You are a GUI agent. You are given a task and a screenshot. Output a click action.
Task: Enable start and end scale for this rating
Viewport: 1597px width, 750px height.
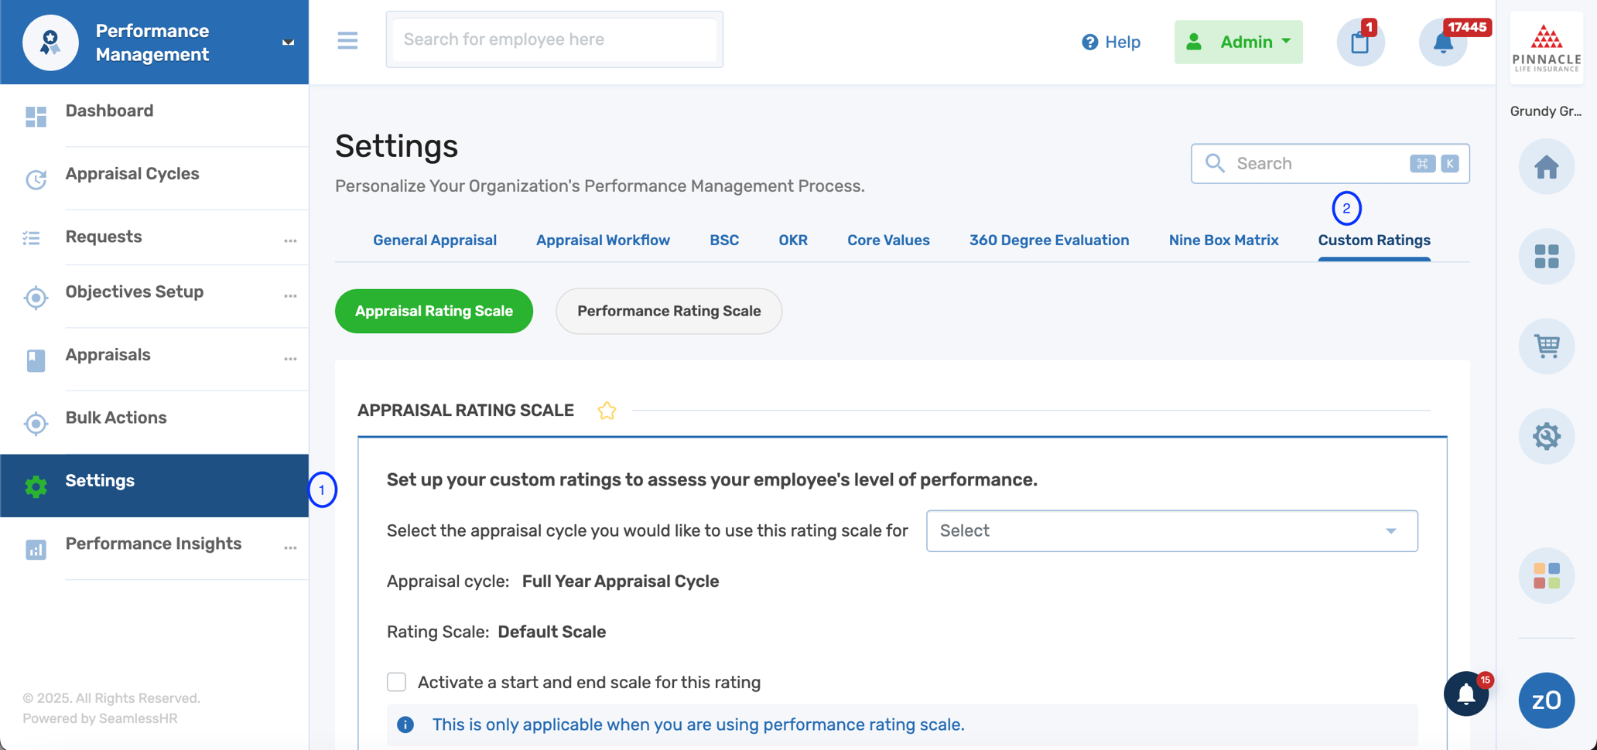point(396,682)
